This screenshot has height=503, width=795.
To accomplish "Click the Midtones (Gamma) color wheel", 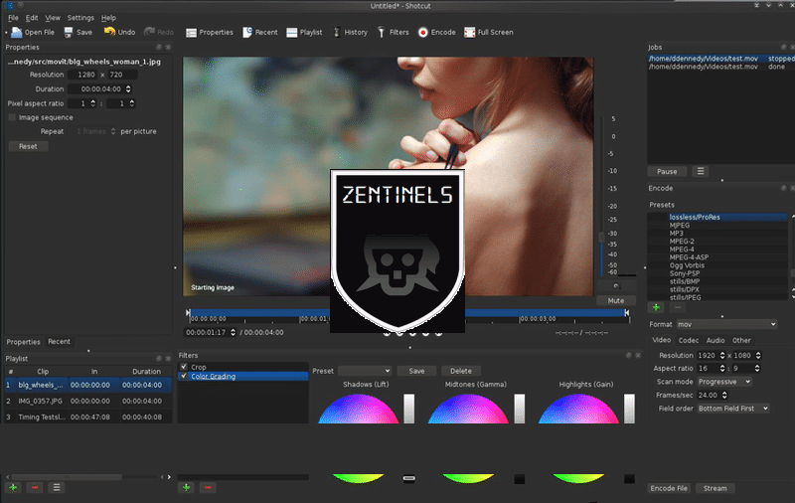I will pos(468,410).
